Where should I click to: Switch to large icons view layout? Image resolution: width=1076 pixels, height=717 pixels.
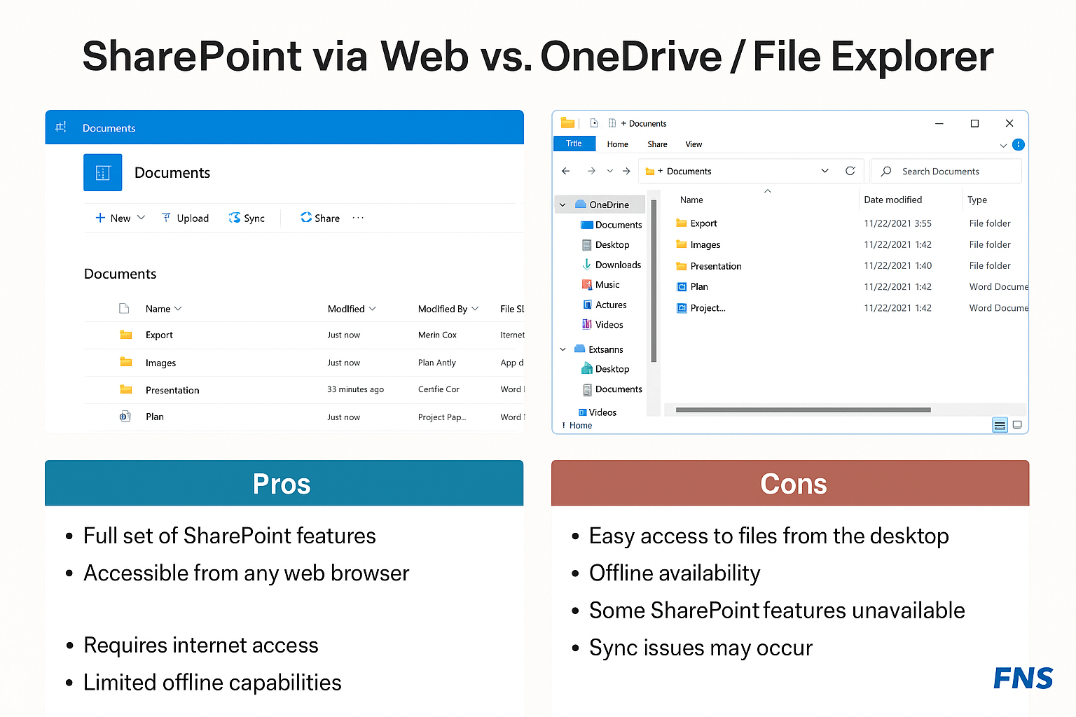tap(1017, 425)
